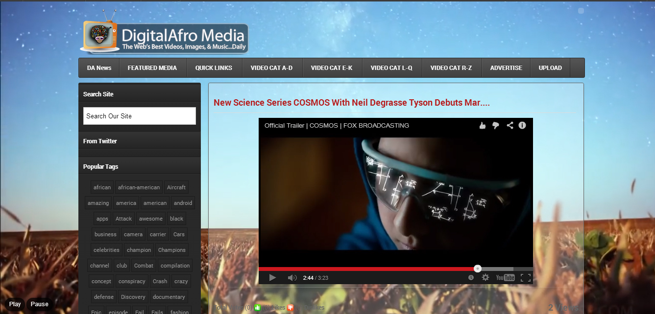Play the COSMOS trailer video

click(x=273, y=277)
